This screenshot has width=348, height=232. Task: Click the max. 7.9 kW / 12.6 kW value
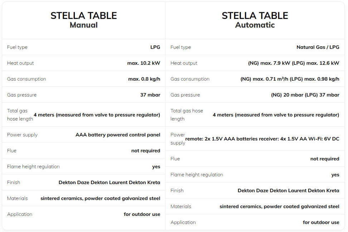point(293,63)
